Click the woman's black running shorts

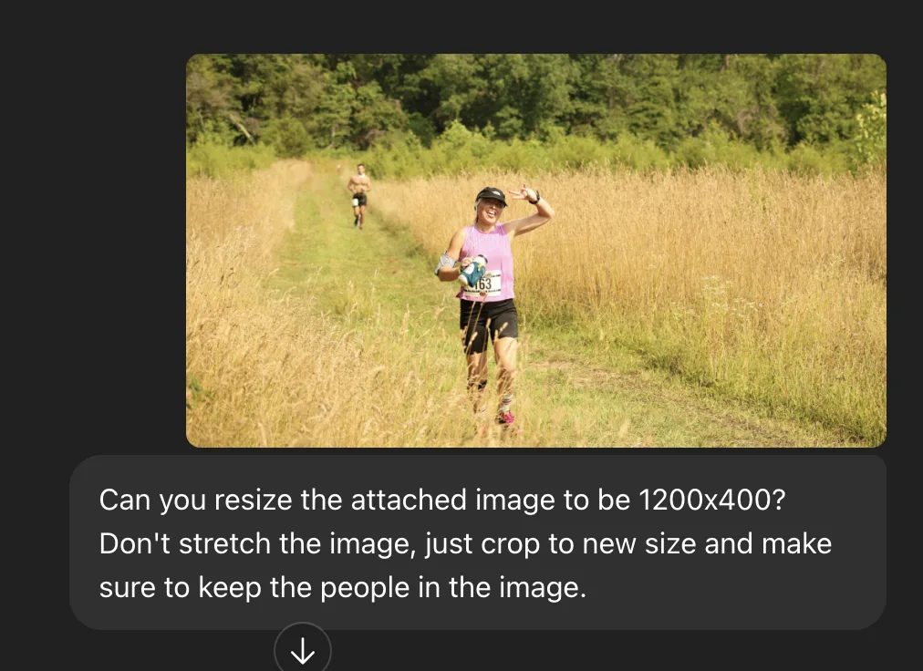coord(489,325)
